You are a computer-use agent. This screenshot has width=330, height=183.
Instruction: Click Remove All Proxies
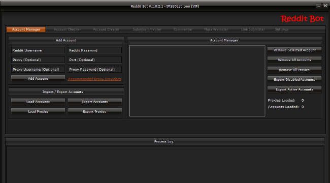[294, 70]
